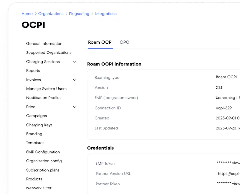Switch to the CPO tab

(x=125, y=42)
